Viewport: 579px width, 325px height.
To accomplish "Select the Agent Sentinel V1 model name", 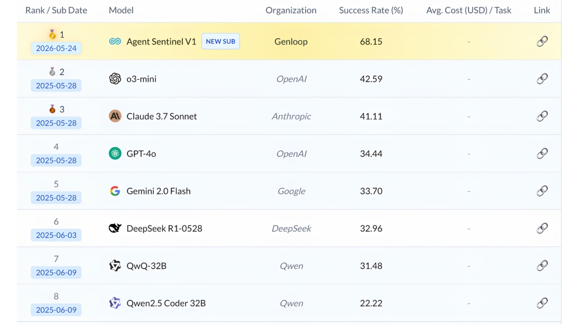I will coord(161,41).
